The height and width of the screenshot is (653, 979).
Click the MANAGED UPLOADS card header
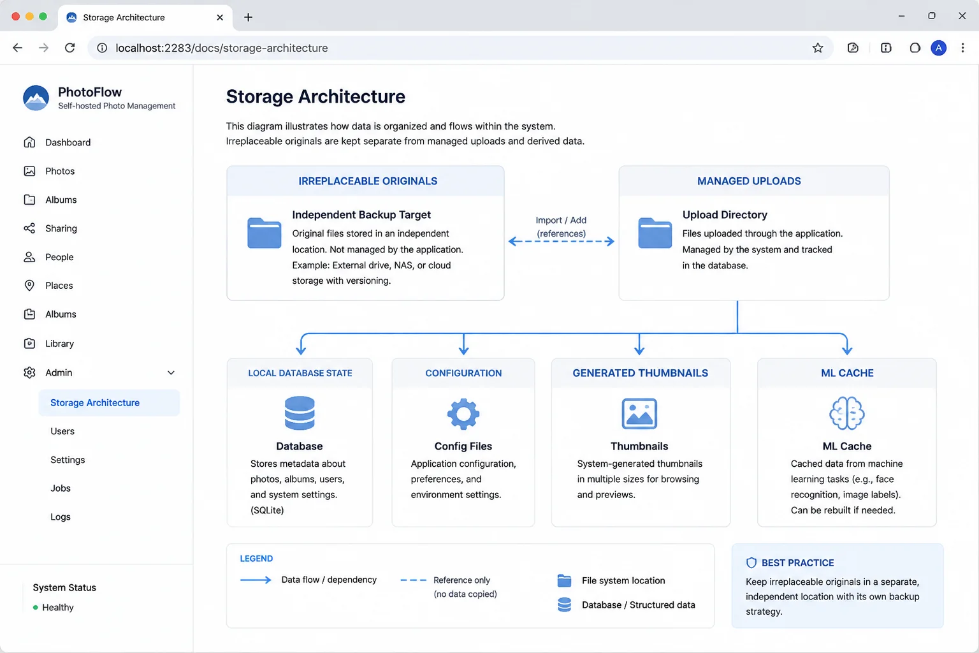[x=754, y=181]
